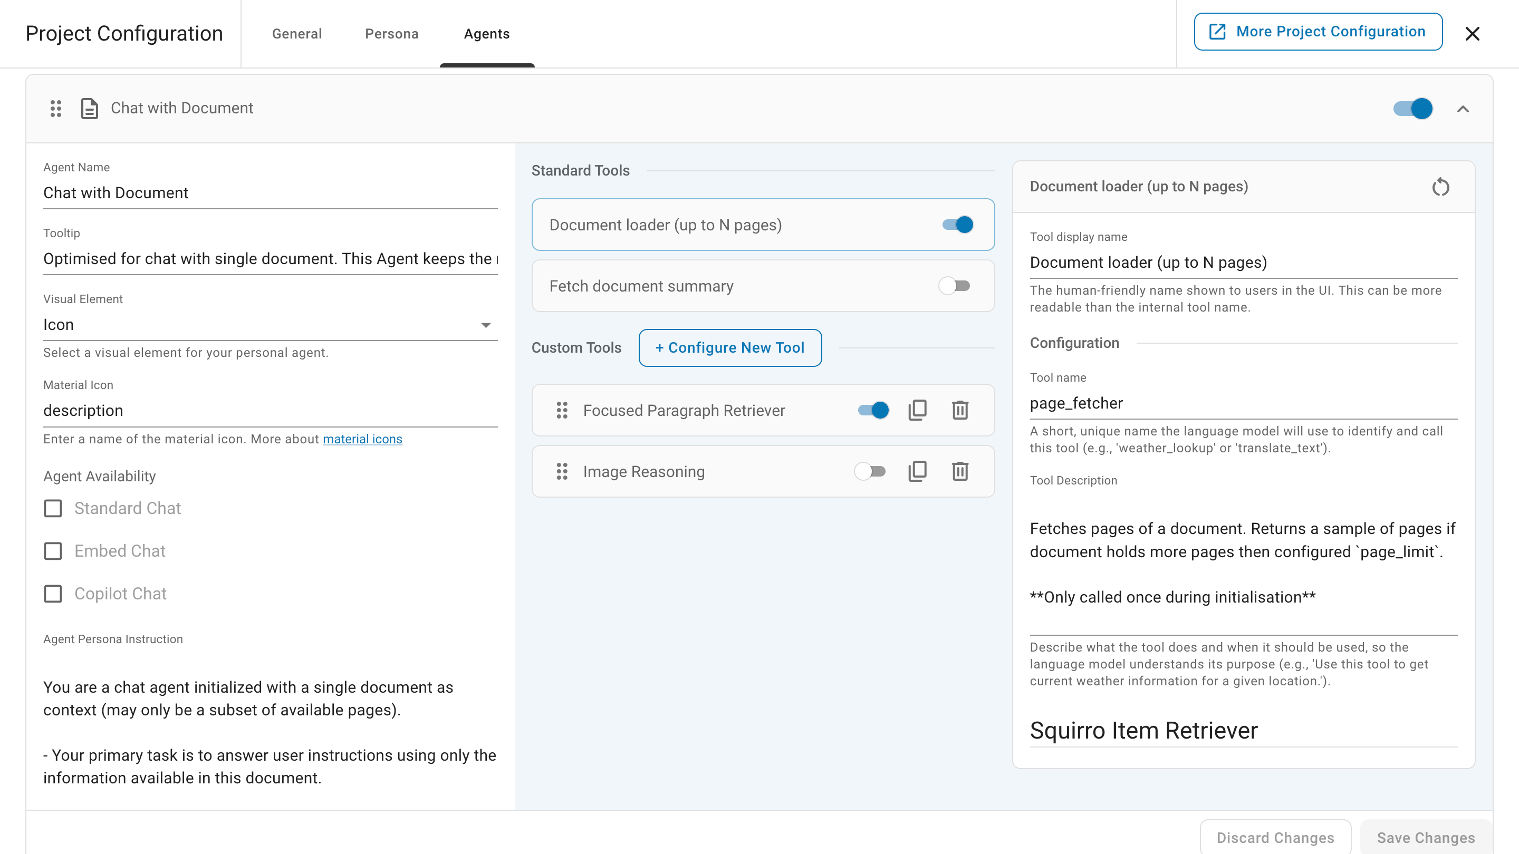Duplicate the Image Reasoning tool

[x=918, y=471]
